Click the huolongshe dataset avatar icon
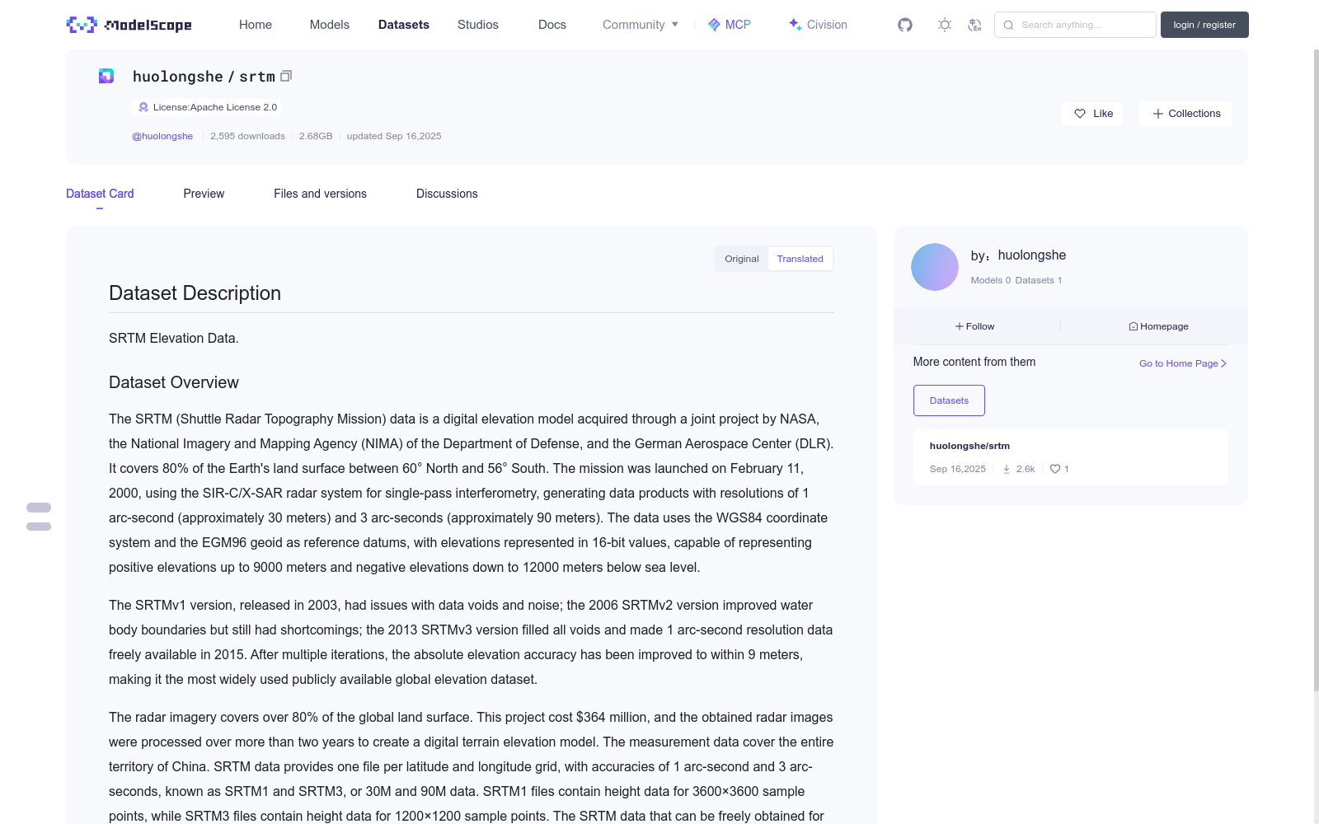1319x824 pixels. click(x=106, y=76)
